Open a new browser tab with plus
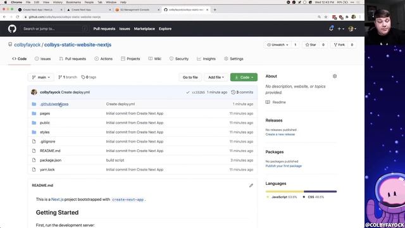405x228 pixels. click(x=215, y=10)
